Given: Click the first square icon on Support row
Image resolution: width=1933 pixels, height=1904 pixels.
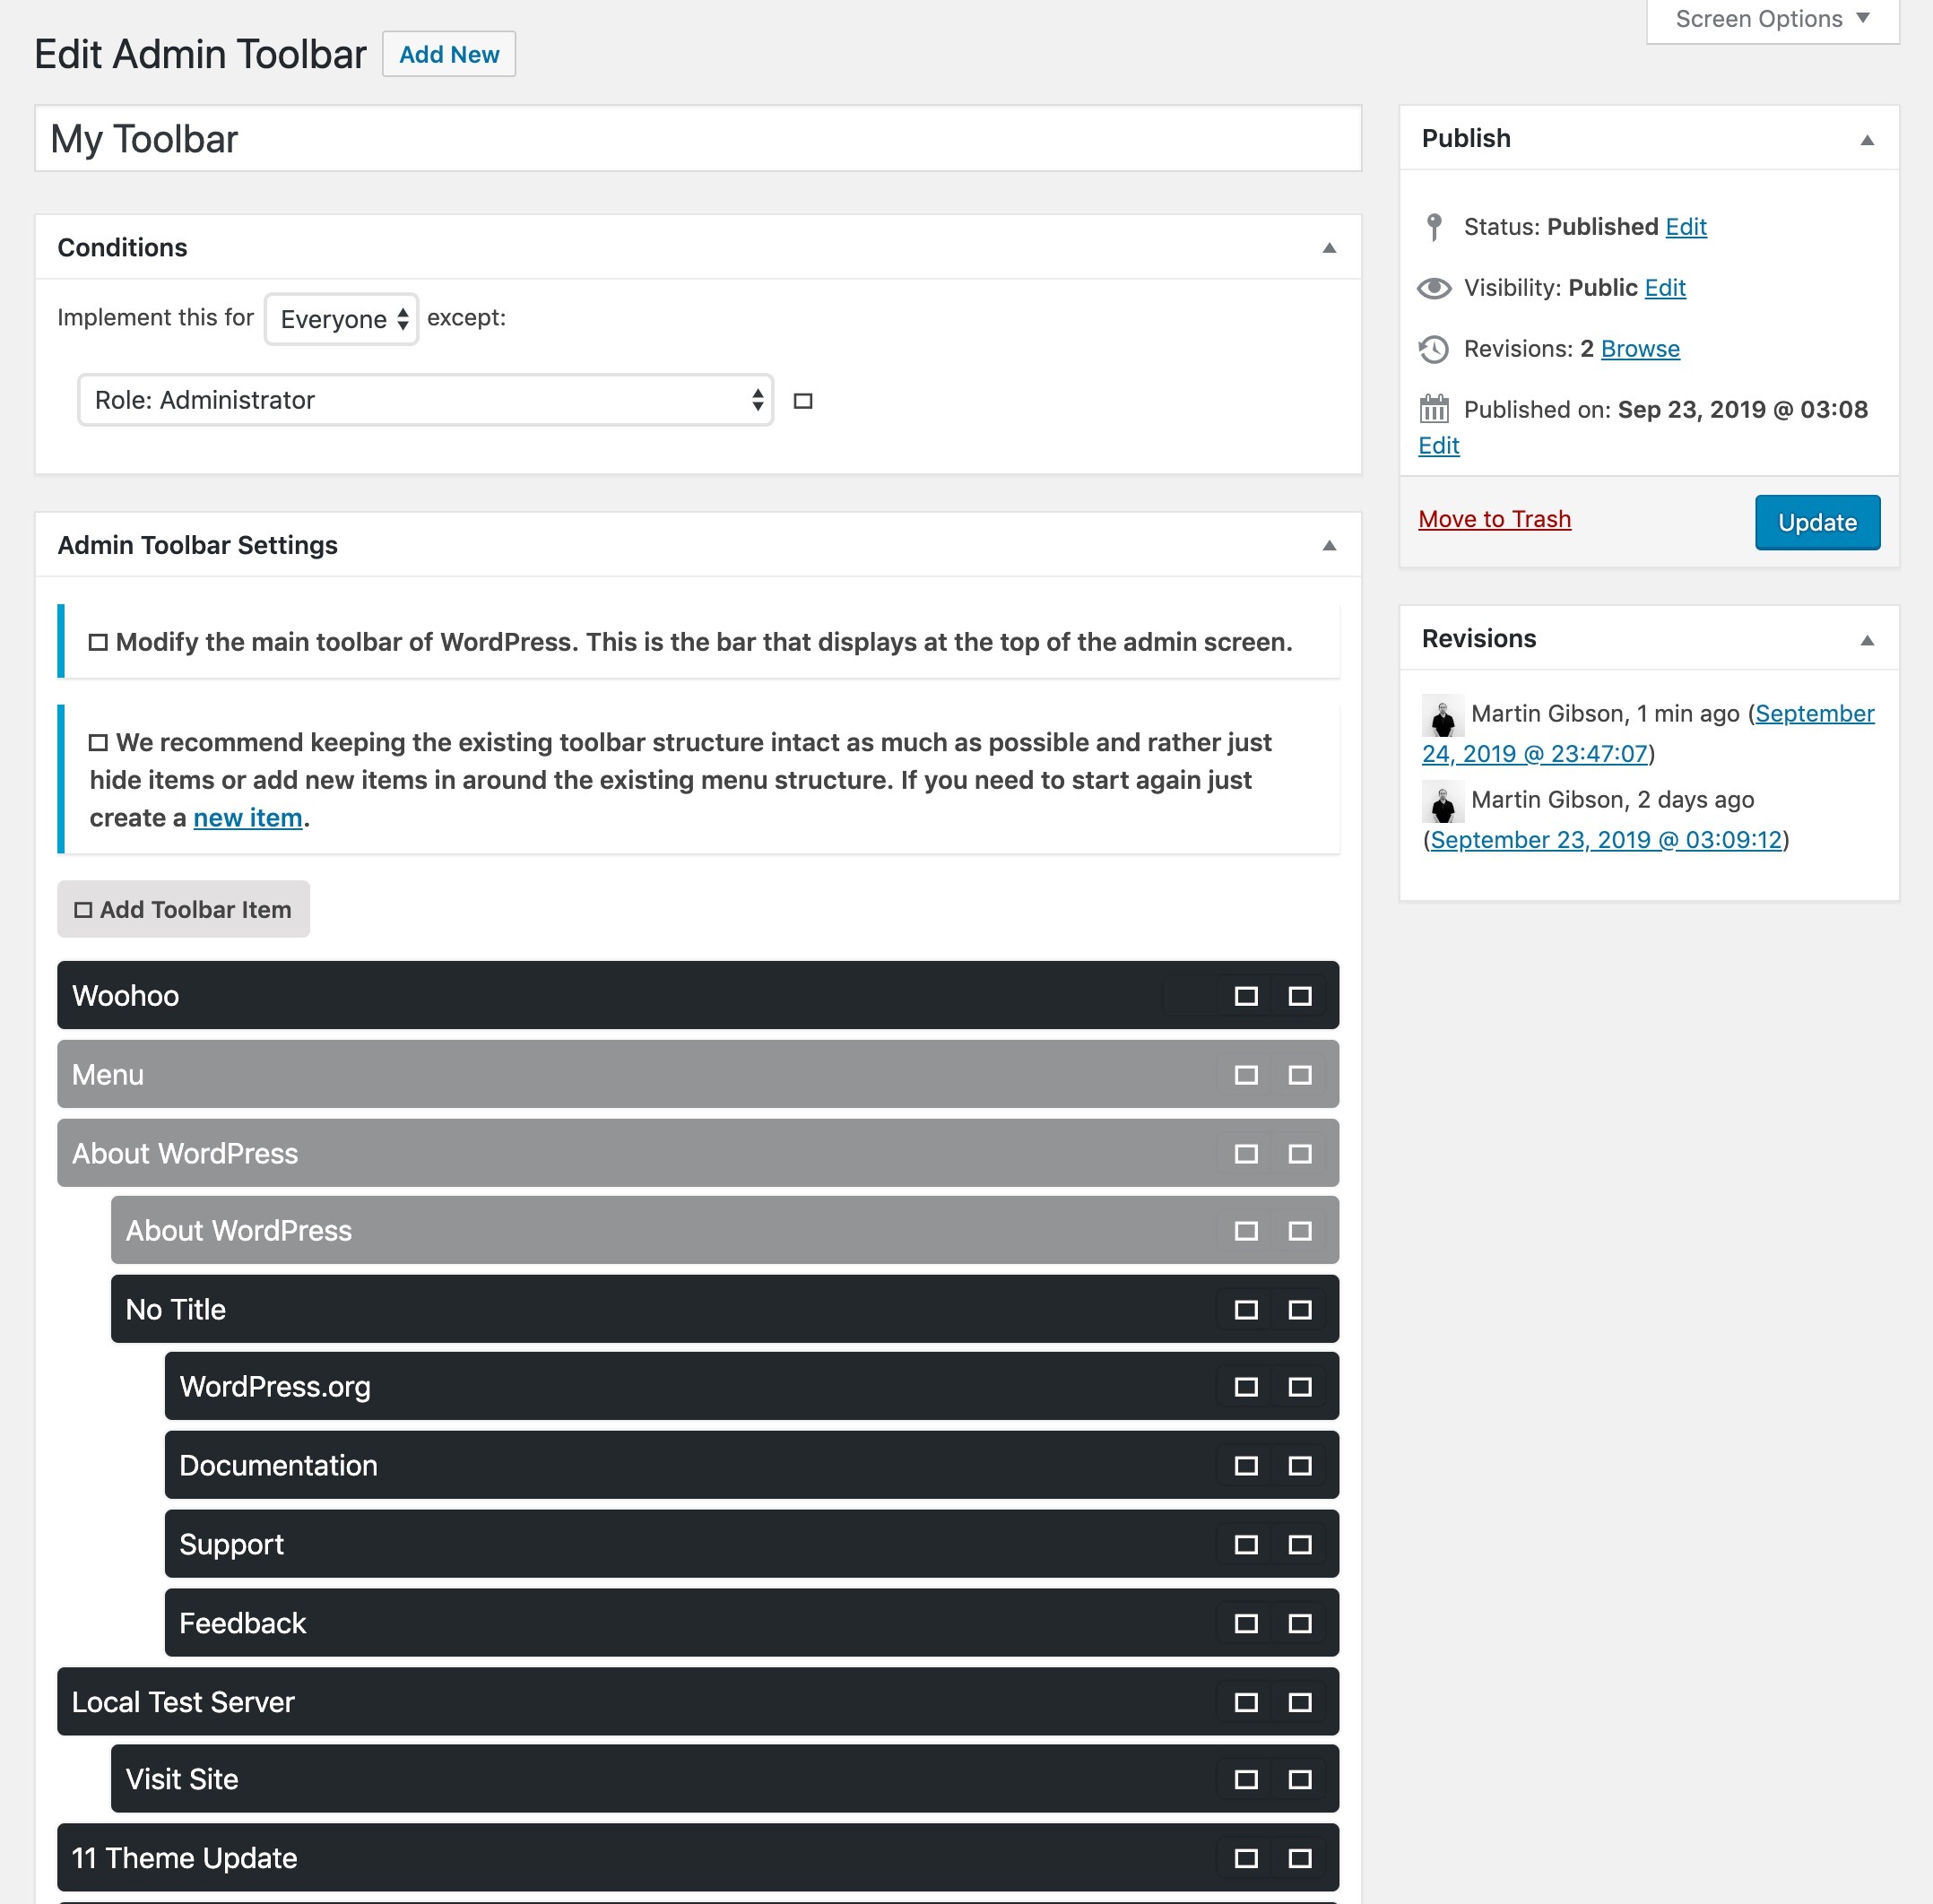Looking at the screenshot, I should pyautogui.click(x=1245, y=1544).
